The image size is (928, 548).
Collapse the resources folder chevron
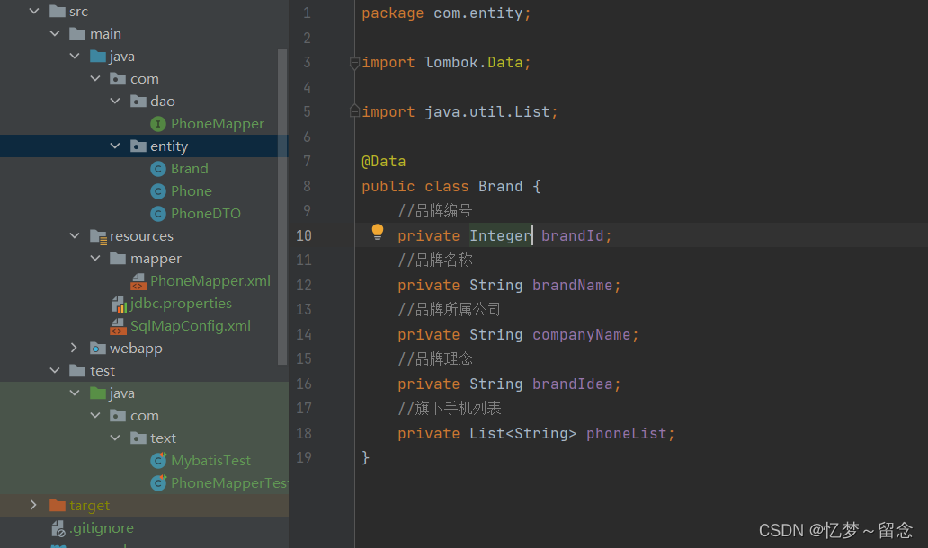76,236
